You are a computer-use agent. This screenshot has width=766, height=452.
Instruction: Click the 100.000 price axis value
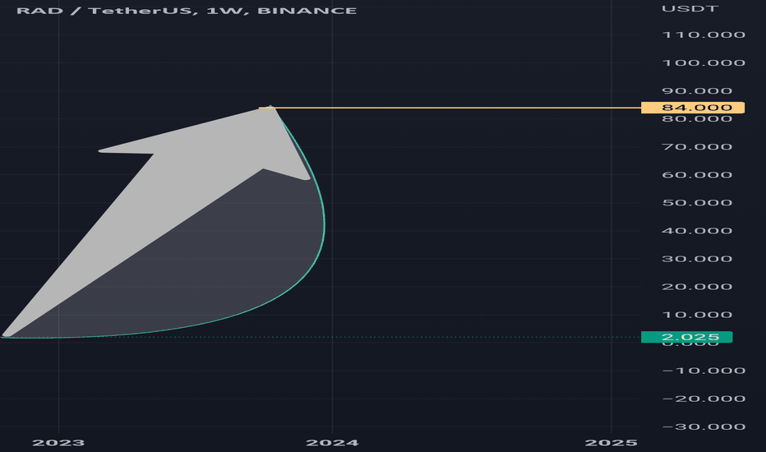click(704, 63)
